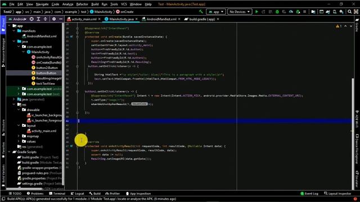Switch to the activity_main.xml tab
The height and width of the screenshot is (202, 360).
[84, 19]
